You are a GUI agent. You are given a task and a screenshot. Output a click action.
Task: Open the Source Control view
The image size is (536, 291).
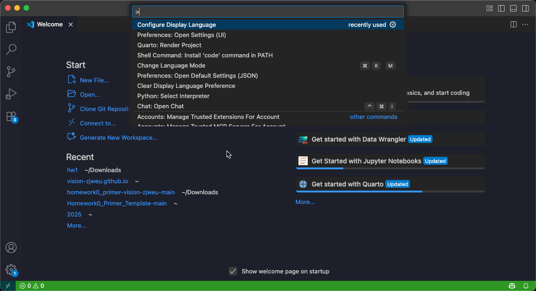[x=11, y=72]
